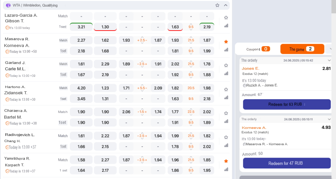Click Match label in Charaeva row
This screenshot has height=179, width=336.
tap(63, 112)
